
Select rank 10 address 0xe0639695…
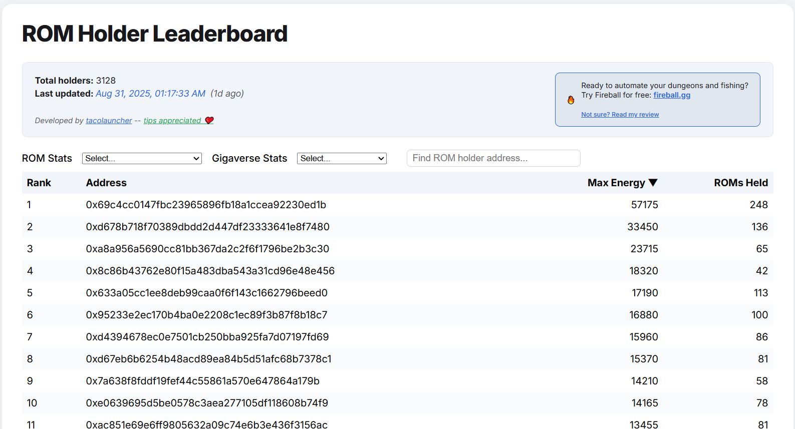(x=207, y=403)
